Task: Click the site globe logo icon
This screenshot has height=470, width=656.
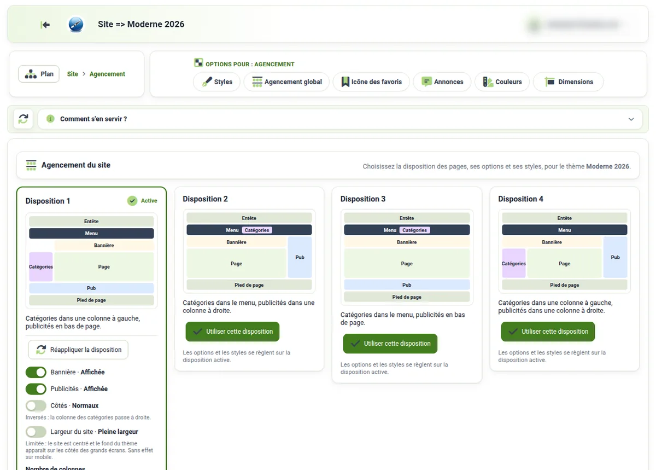Action: (75, 25)
